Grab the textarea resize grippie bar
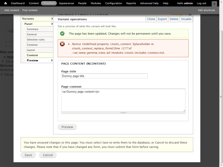The image size is (223, 167). pyautogui.click(x=123, y=113)
